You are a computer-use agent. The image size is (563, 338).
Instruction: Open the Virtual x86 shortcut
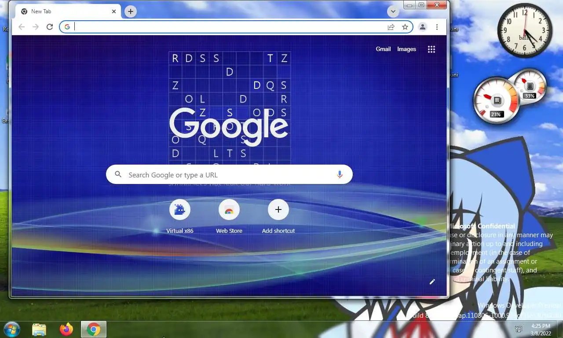pos(180,216)
